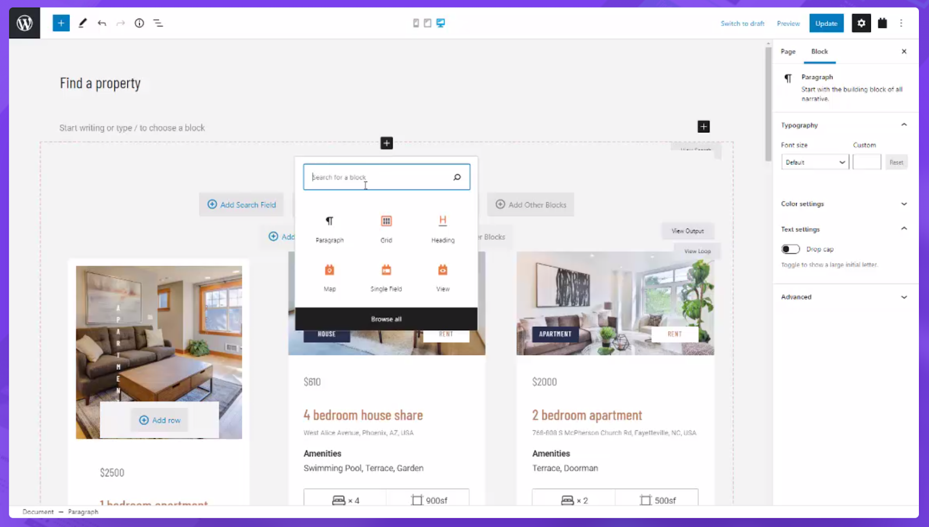The image size is (929, 527).
Task: Insert a Grid block
Action: coord(386,229)
